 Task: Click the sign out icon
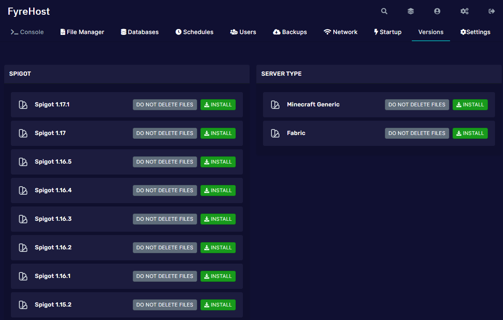pyautogui.click(x=491, y=11)
